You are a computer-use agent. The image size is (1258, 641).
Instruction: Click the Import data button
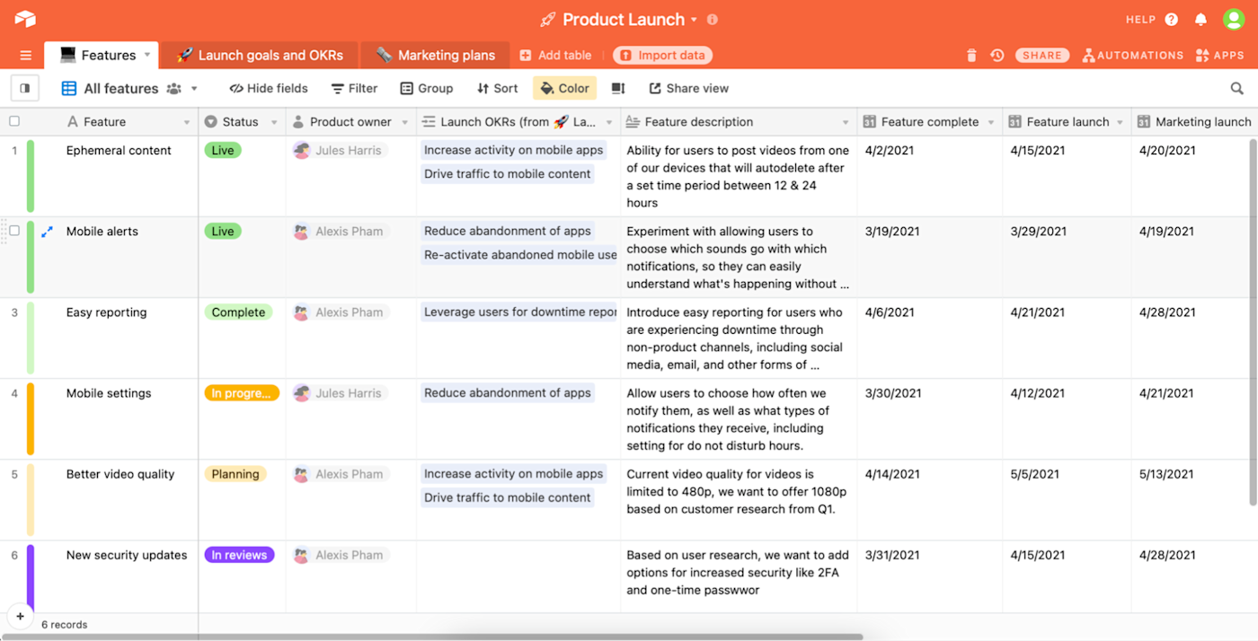point(662,56)
